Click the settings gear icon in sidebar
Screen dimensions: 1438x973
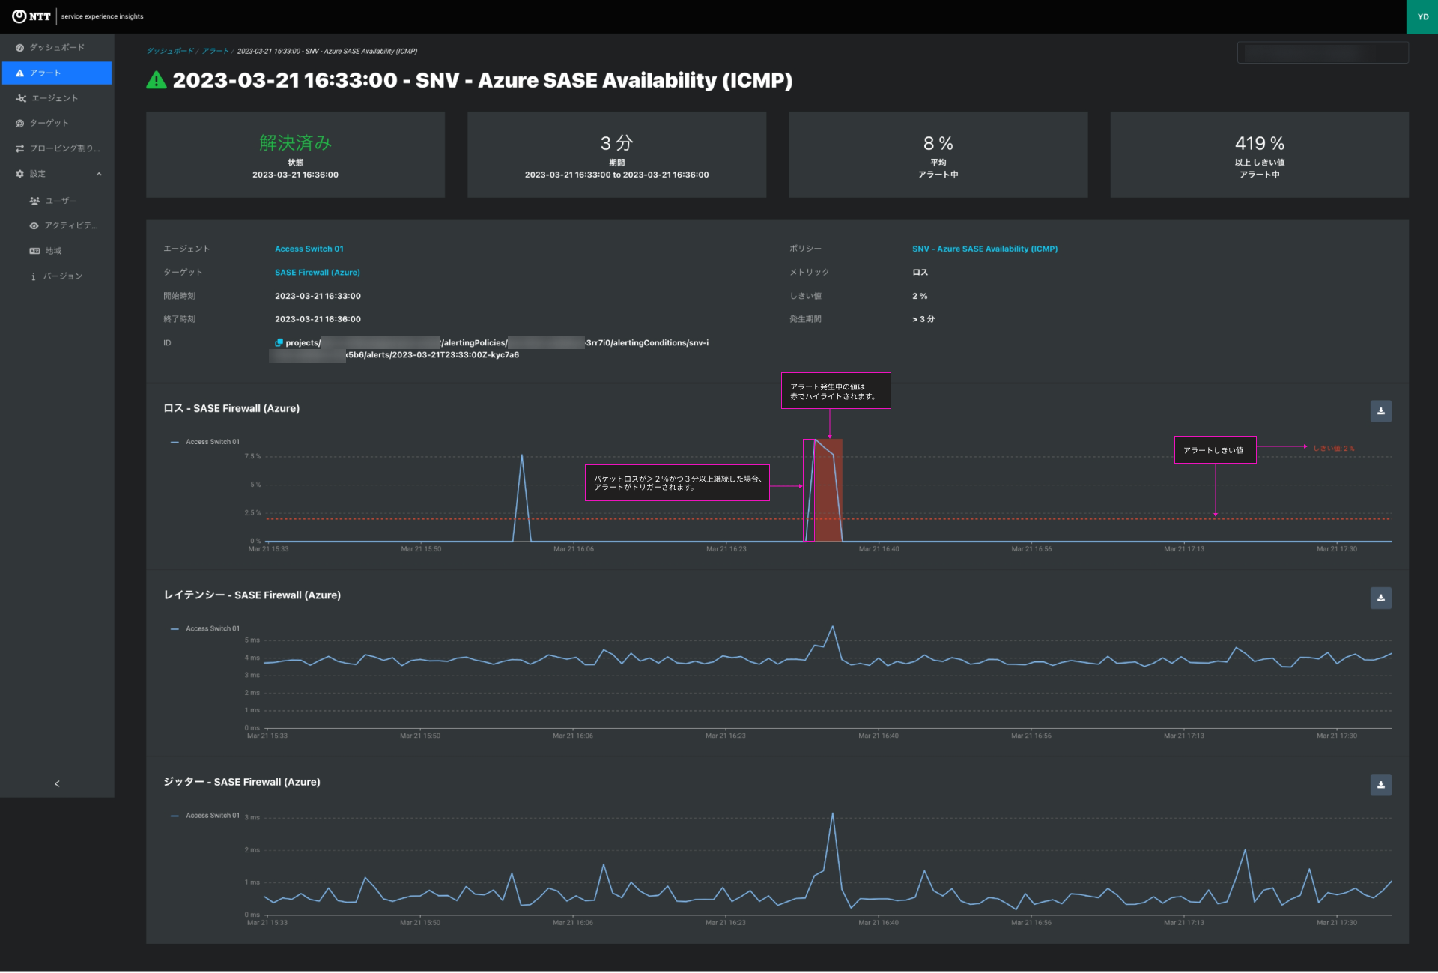(x=20, y=174)
